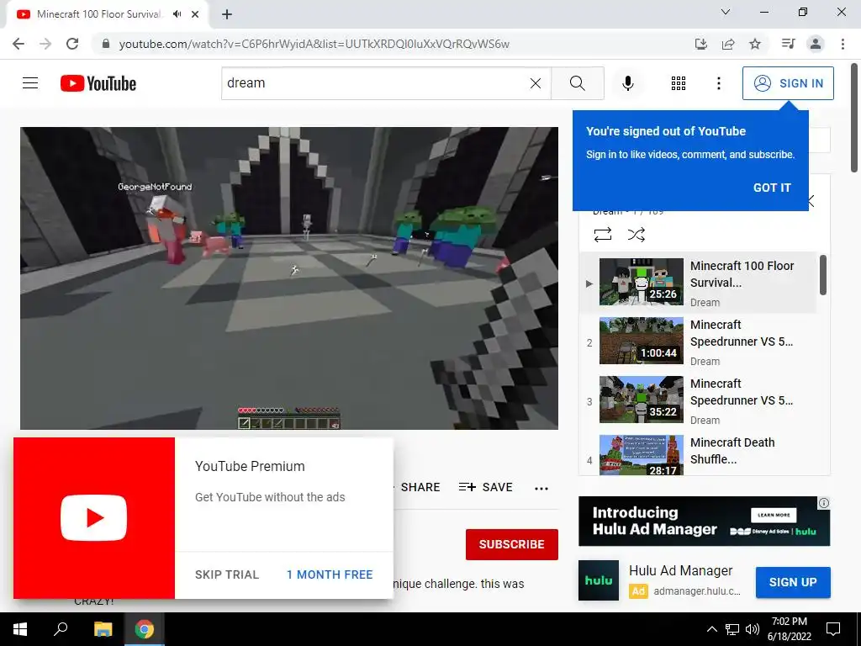Open Chrome profile avatar
Screen dimensions: 861x646
coord(816,44)
